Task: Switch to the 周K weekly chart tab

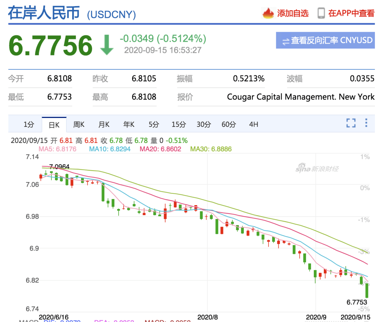Action: tap(79, 125)
